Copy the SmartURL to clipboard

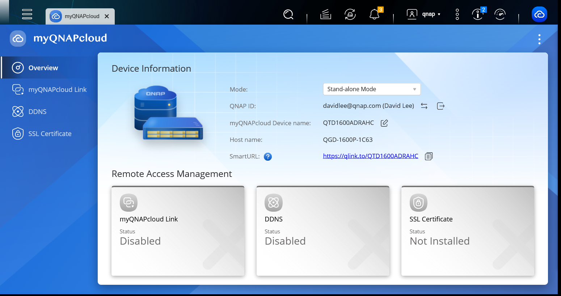coord(429,156)
